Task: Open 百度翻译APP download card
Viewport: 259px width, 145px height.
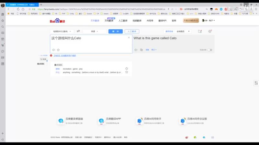Action: point(110,121)
